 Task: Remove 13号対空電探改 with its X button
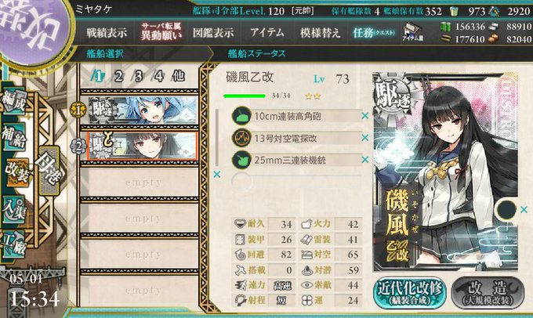point(365,138)
